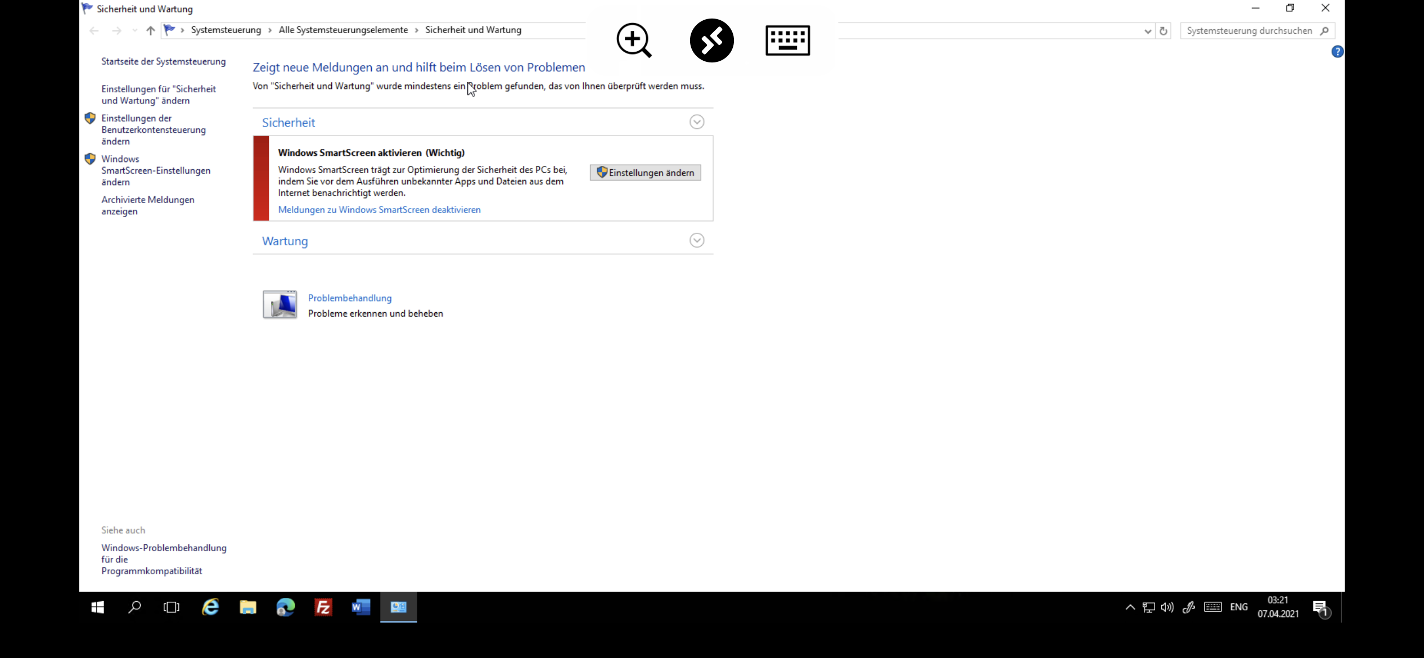Click the Systemsteuerung durchsuchen search field
This screenshot has height=658, width=1424.
point(1249,31)
